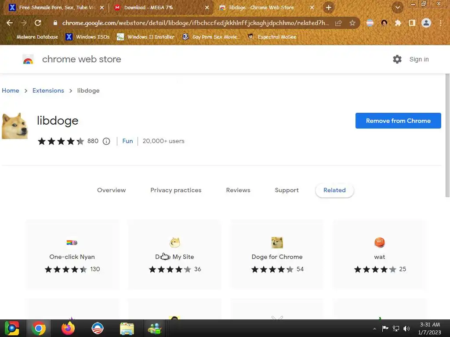The height and width of the screenshot is (337, 450).
Task: Open Espectral McGee bookmark
Action: [272, 37]
